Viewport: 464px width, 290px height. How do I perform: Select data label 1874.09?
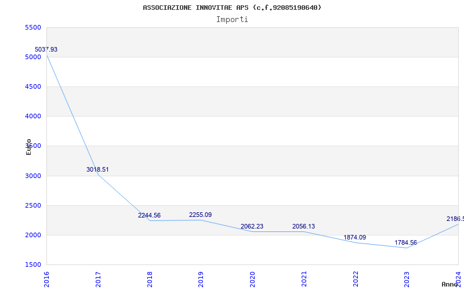click(355, 237)
